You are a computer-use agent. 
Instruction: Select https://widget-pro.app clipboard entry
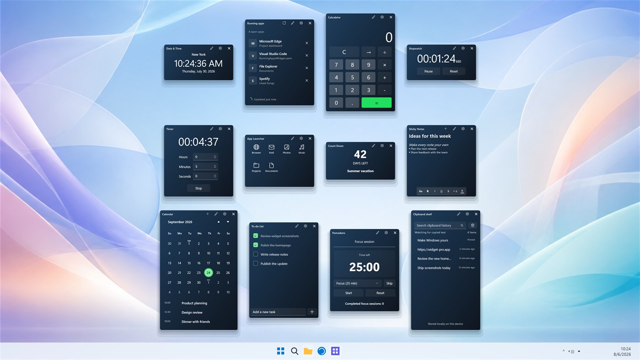click(446, 249)
